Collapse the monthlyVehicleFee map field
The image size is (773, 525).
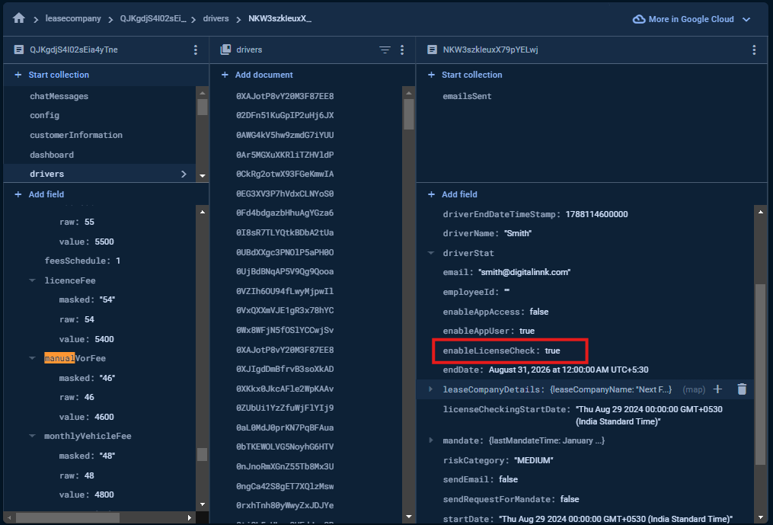pos(33,436)
